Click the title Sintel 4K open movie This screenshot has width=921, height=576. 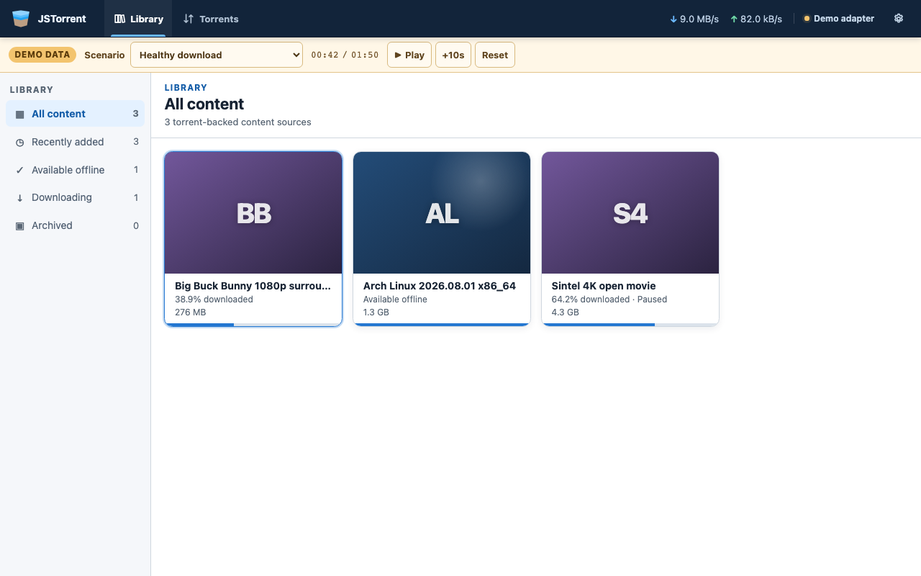click(604, 286)
